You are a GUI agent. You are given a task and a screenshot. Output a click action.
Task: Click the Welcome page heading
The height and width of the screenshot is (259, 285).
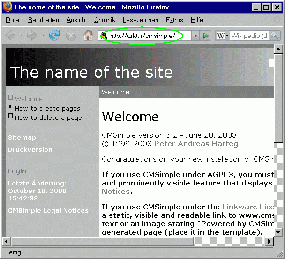(130, 117)
